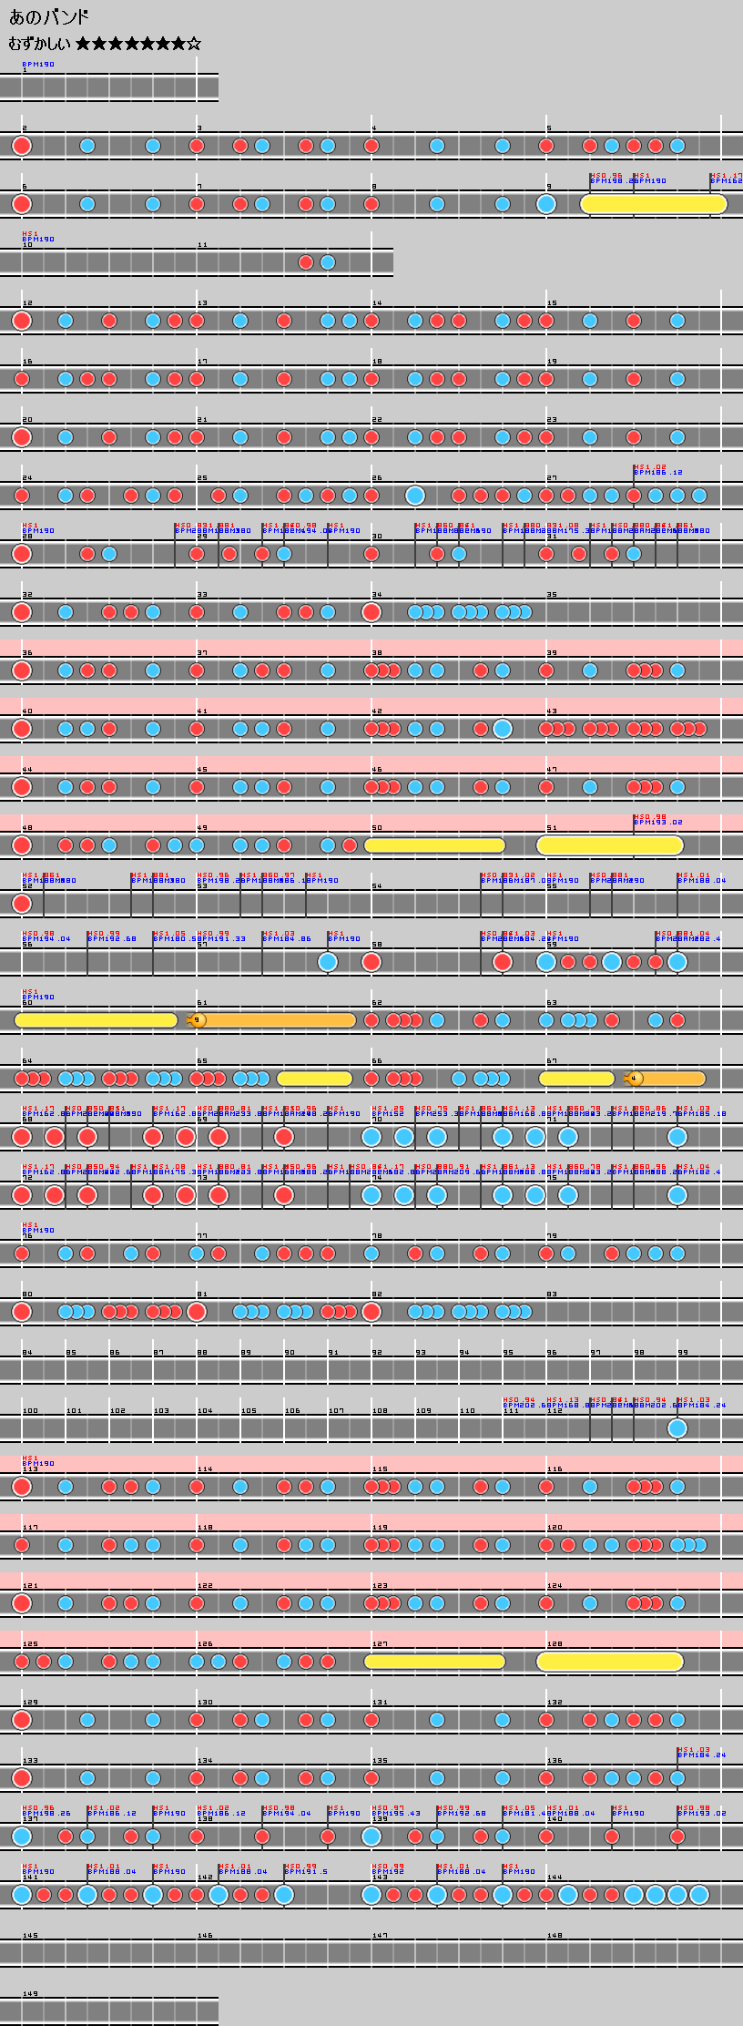Click measure number 83
The height and width of the screenshot is (2026, 743).
[552, 1294]
